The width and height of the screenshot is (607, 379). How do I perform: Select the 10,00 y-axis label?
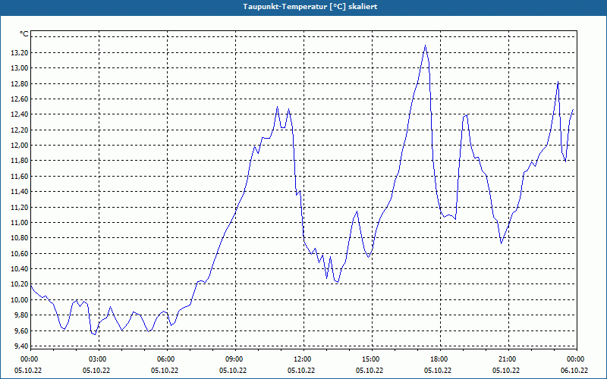pyautogui.click(x=20, y=299)
